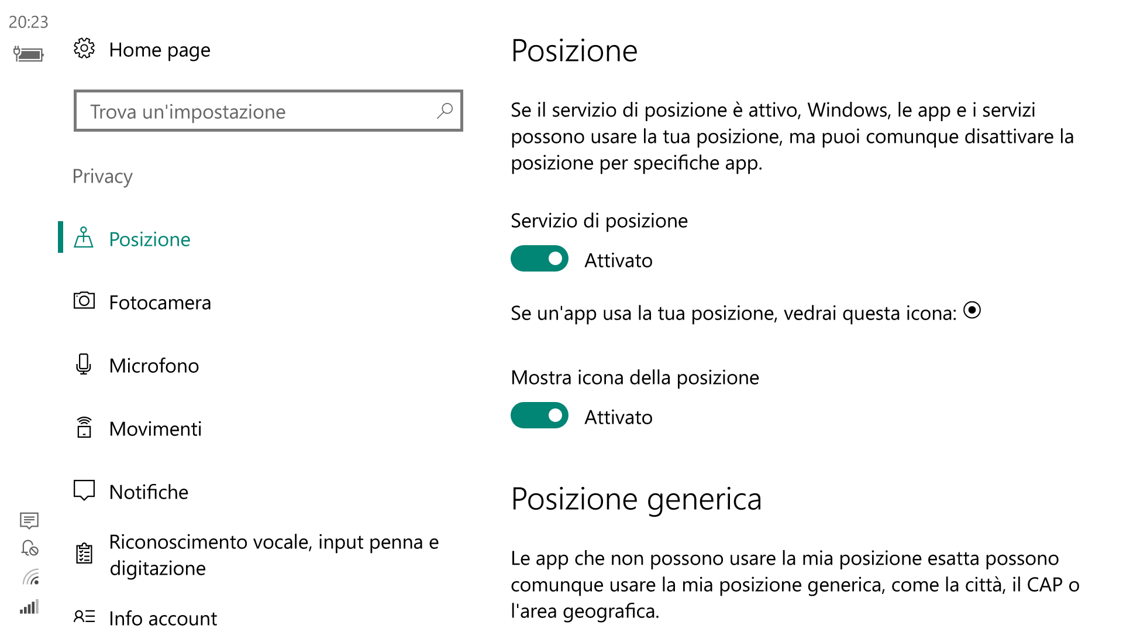This screenshot has width=1123, height=632.
Task: Turn off the Servizio di posizione toggle
Action: click(x=539, y=259)
